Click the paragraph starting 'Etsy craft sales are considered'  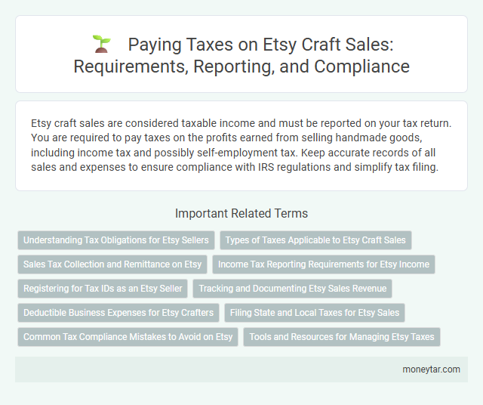(241, 145)
